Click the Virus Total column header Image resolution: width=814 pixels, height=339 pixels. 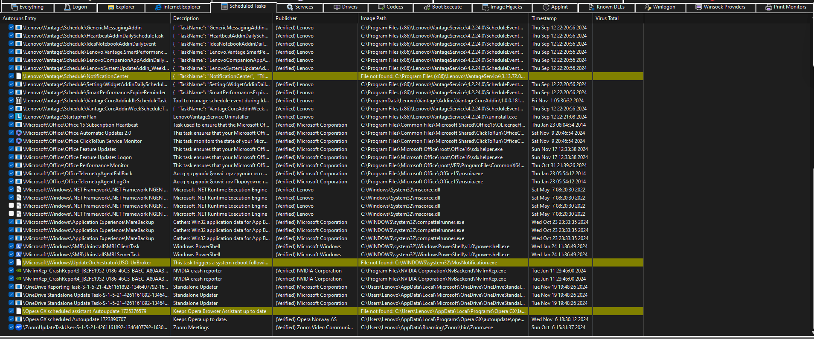pyautogui.click(x=618, y=18)
